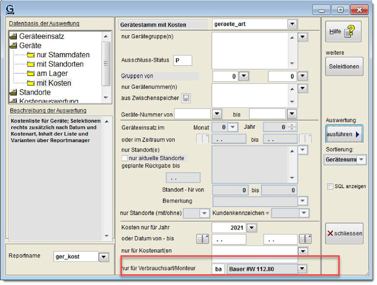The image size is (377, 285).
Task: Select the 'am Lager' folder item
Action: click(52, 74)
